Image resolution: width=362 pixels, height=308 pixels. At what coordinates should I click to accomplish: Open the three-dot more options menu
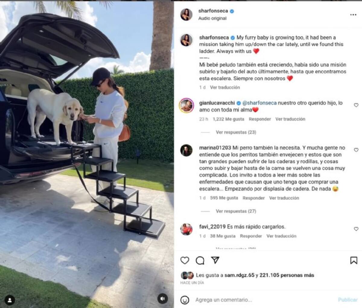pyautogui.click(x=353, y=15)
